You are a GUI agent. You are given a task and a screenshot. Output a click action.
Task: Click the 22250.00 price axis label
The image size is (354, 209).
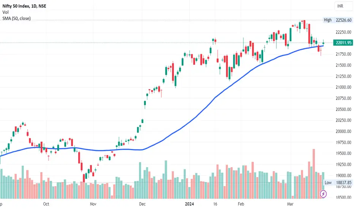[343, 32]
